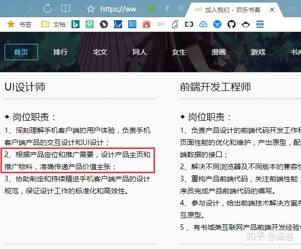Screen dimensions: 301x249
Task: Open the blue cloud bookmark icon
Action: (203, 24)
